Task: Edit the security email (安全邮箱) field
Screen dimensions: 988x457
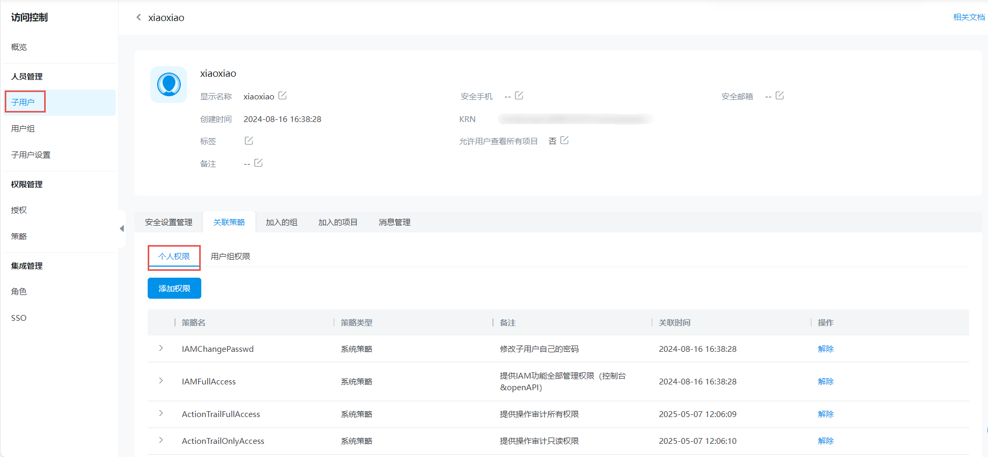Action: point(779,96)
